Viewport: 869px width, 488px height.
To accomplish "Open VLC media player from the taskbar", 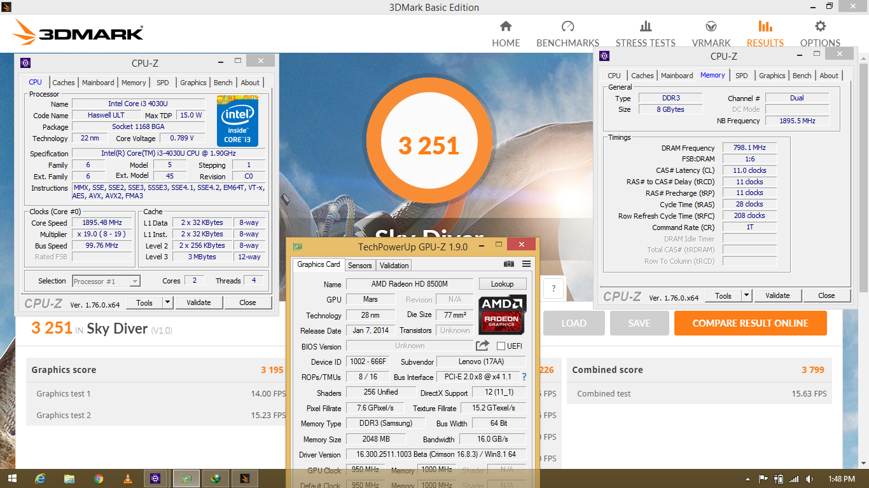I will click(127, 478).
